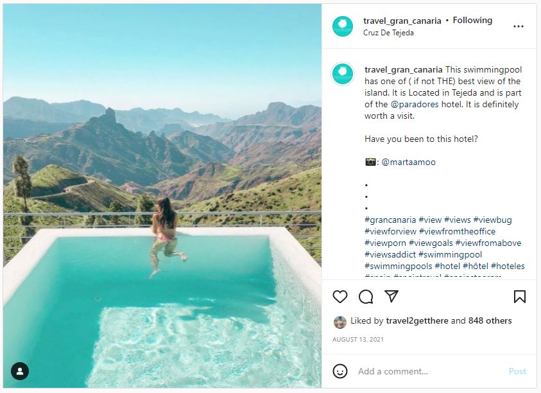
Task: Save post with the bookmark icon
Action: [x=520, y=296]
